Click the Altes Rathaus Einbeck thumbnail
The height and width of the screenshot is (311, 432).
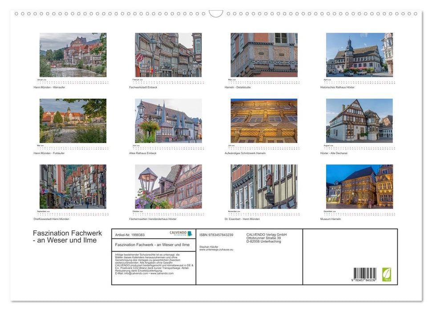pyautogui.click(x=168, y=120)
